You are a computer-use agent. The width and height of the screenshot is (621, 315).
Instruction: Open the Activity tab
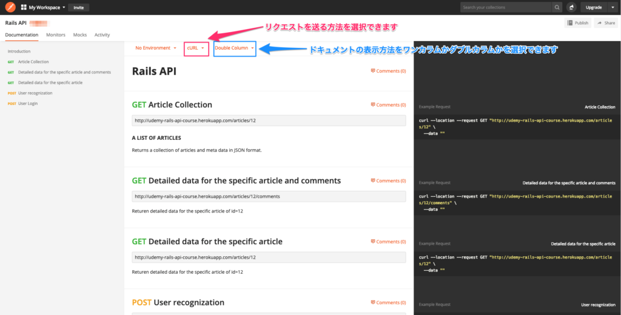[x=102, y=35]
